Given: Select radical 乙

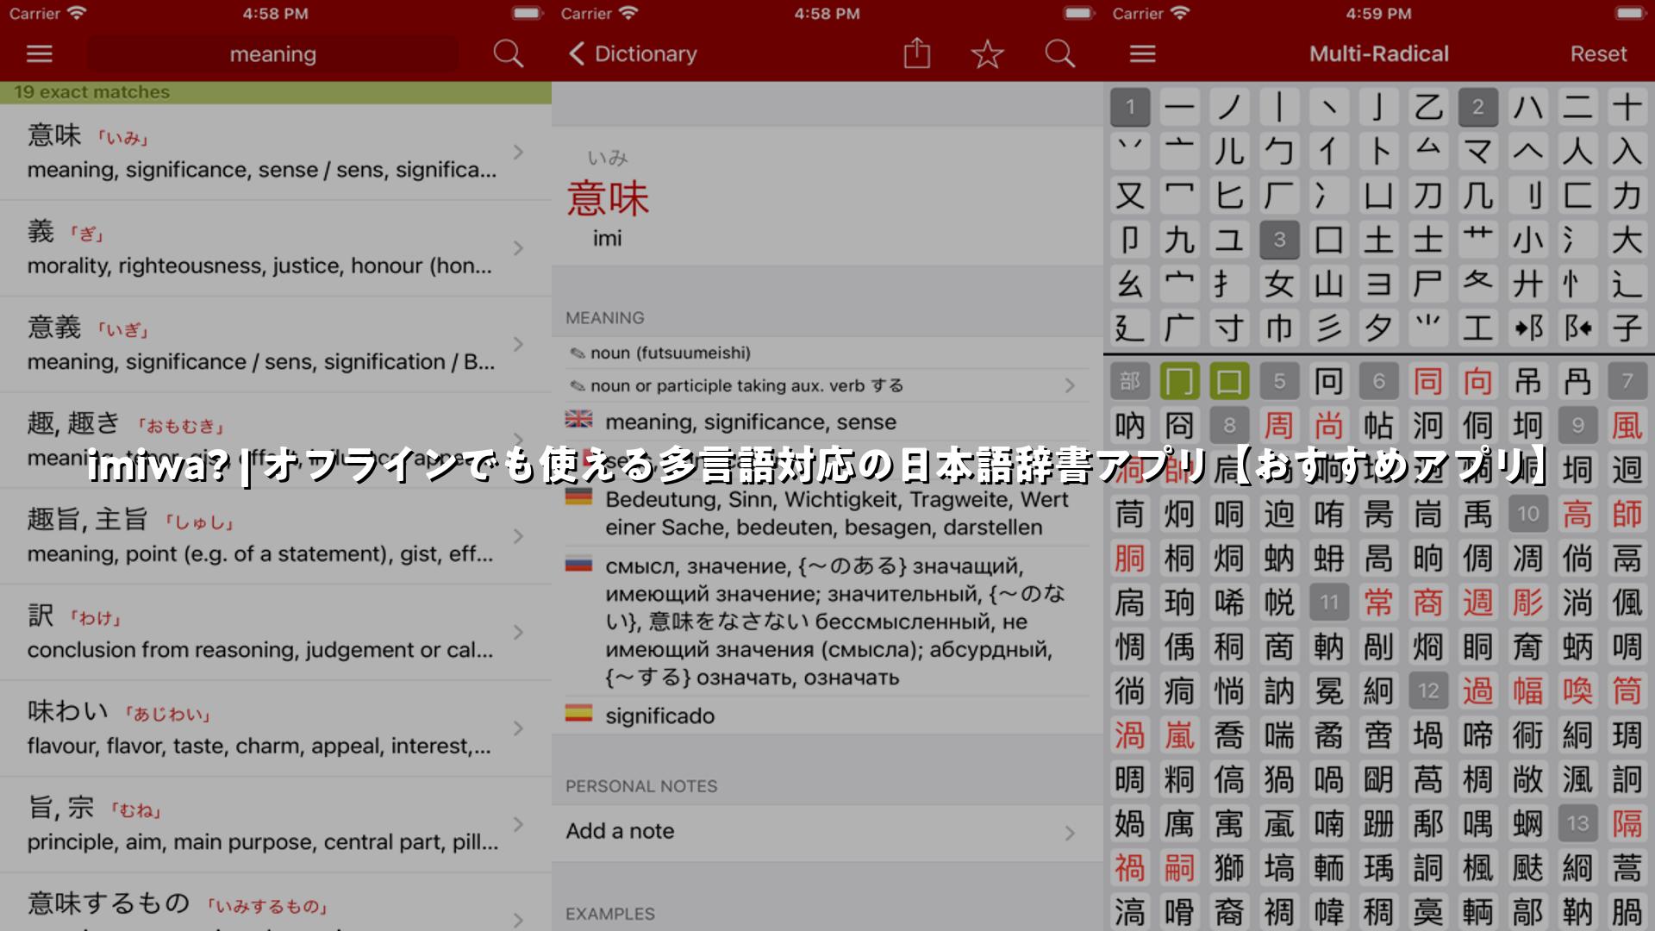Looking at the screenshot, I should 1428,107.
